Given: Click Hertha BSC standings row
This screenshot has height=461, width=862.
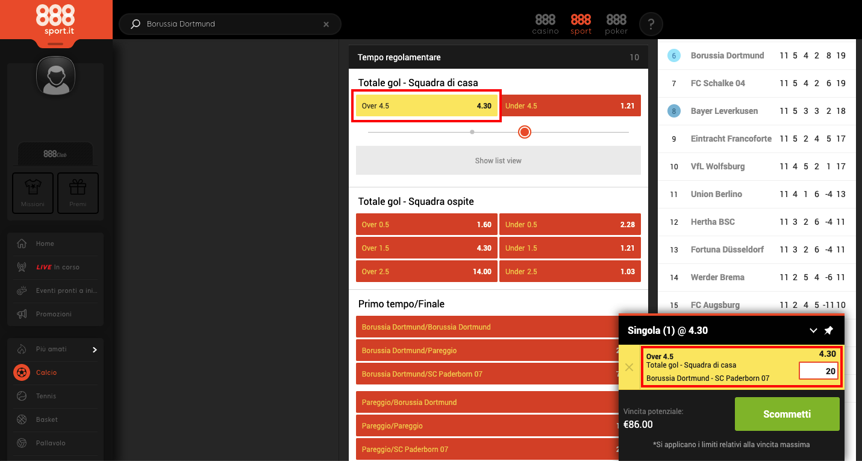Looking at the screenshot, I should 757,222.
